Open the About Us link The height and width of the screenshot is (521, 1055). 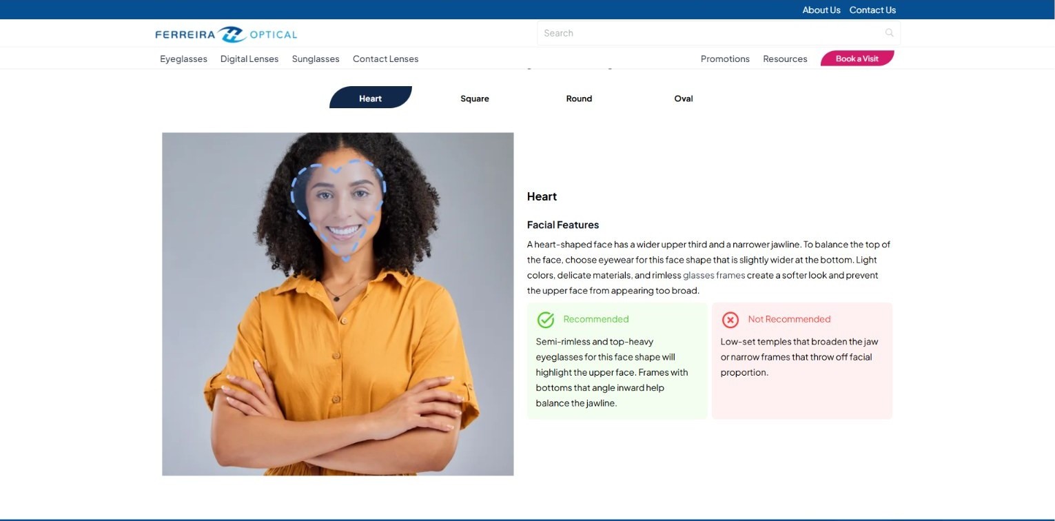point(821,10)
